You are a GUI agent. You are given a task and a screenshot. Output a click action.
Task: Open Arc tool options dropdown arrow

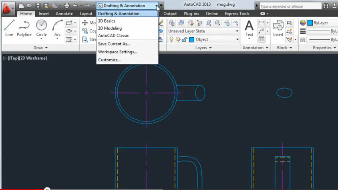[x=57, y=39]
